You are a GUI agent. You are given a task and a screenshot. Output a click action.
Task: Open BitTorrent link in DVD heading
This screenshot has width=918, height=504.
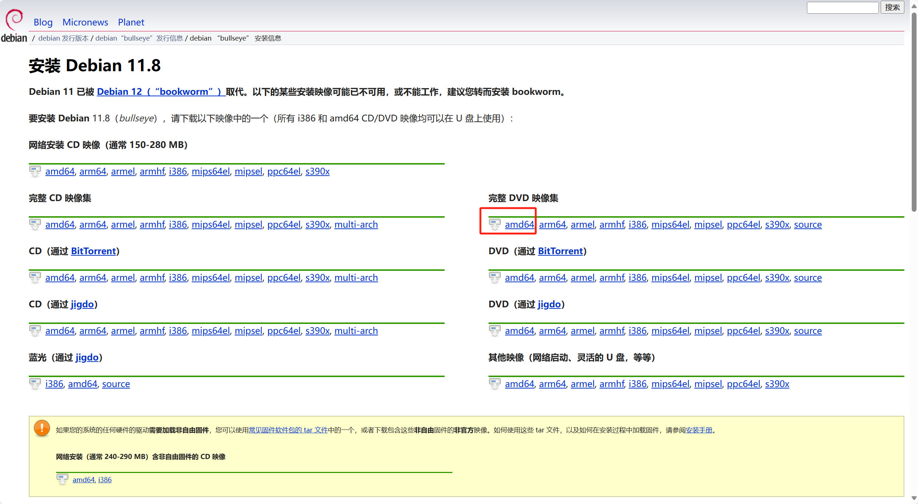(x=560, y=251)
